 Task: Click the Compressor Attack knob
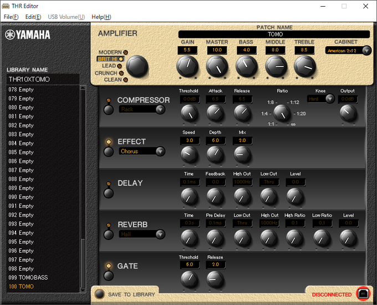coord(215,113)
